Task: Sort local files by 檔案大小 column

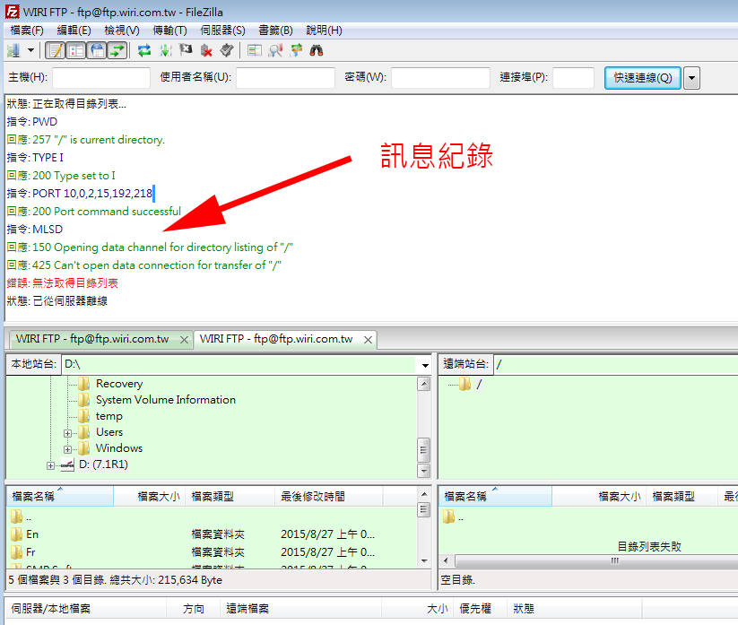Action: tap(150, 497)
